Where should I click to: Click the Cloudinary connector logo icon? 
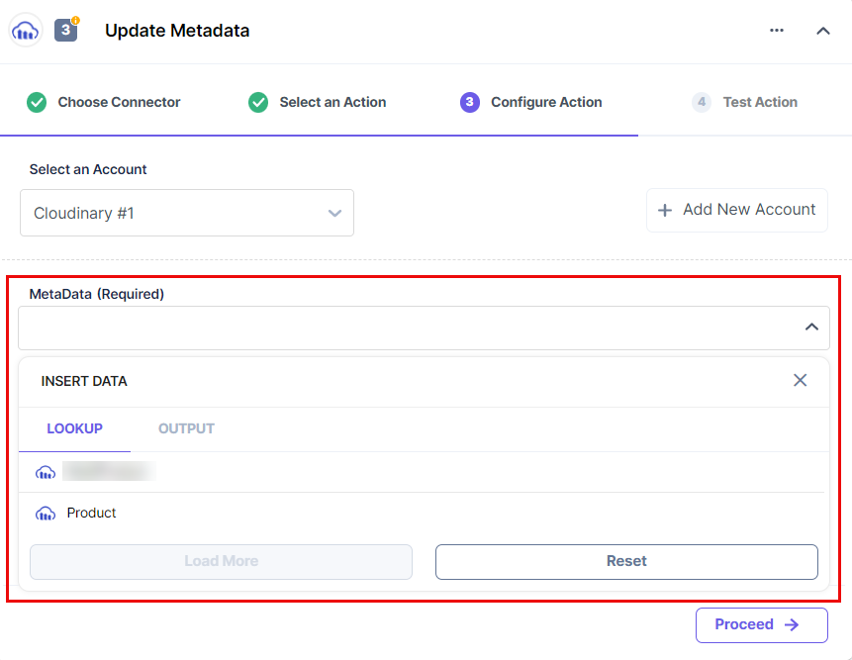click(26, 31)
